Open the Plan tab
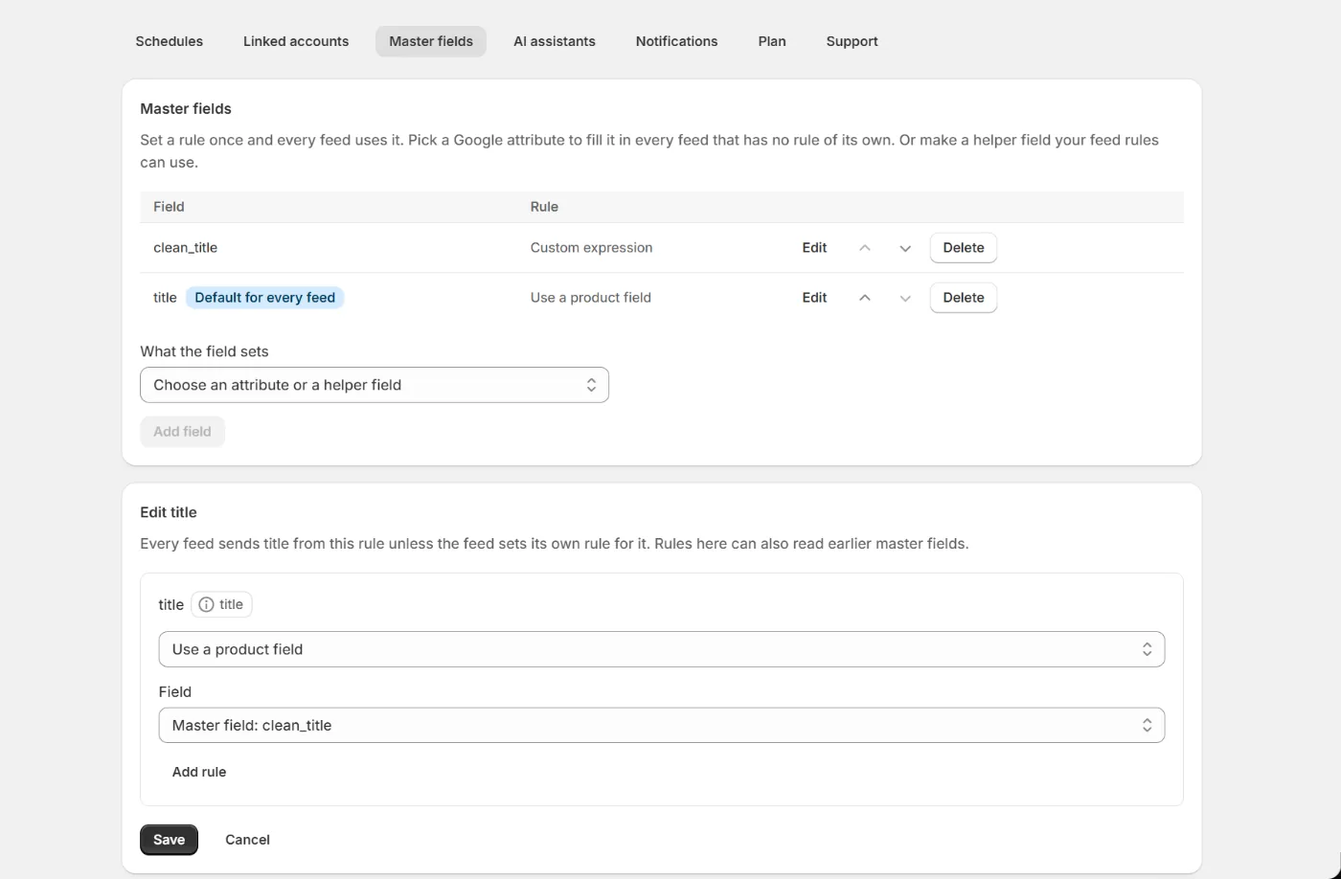 (772, 41)
